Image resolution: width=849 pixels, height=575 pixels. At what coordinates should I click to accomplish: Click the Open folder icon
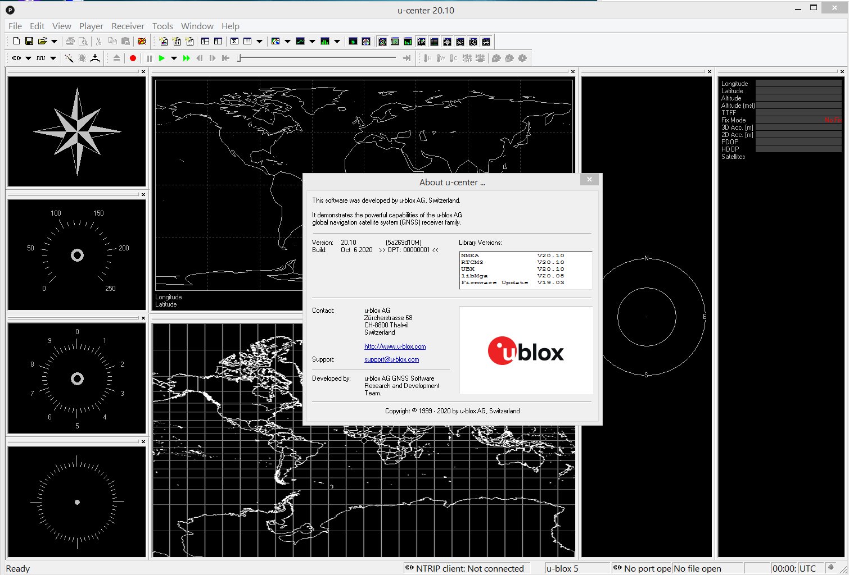coord(42,41)
